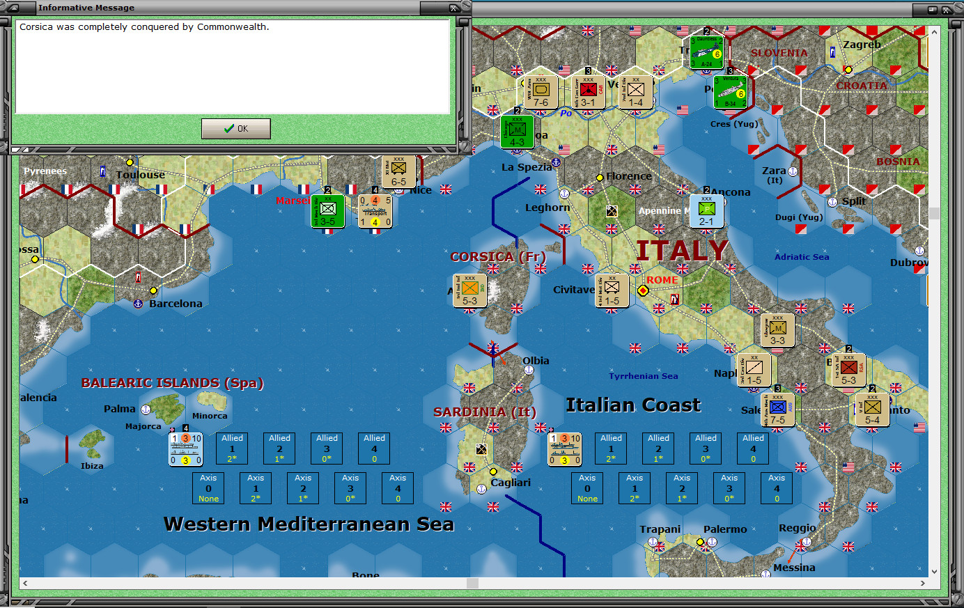
Task: Click the map's vertical scrollbar down arrow
Action: pos(935,572)
